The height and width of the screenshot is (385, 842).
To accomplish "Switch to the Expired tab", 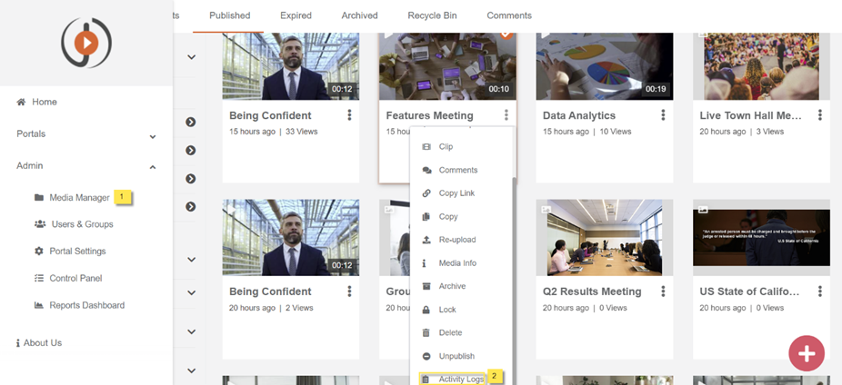I will click(296, 15).
